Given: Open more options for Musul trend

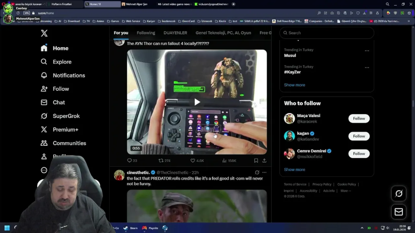Looking at the screenshot, I should pos(367,51).
